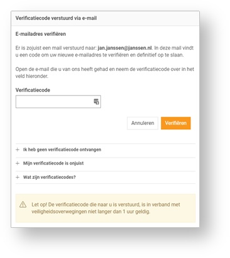Image resolution: width=230 pixels, height=258 pixels.
Task: Click the dialog title 'Verificatiecode verstuurd via e-mail'
Action: [56, 18]
